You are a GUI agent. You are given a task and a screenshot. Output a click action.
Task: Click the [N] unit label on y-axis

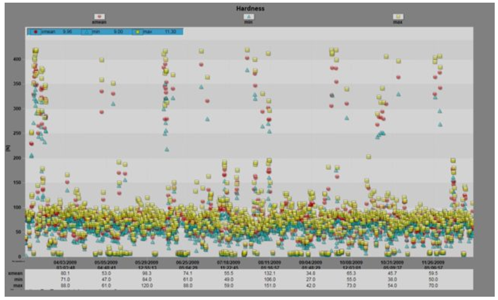pyautogui.click(x=9, y=148)
